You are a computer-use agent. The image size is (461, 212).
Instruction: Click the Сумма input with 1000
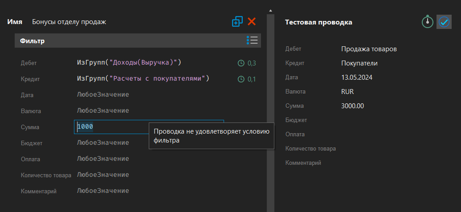(149, 127)
